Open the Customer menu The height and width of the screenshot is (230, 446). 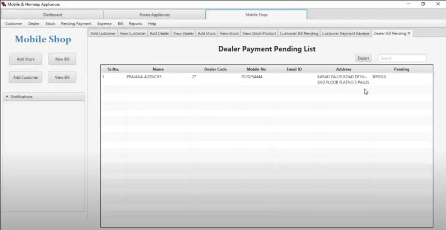tap(14, 23)
